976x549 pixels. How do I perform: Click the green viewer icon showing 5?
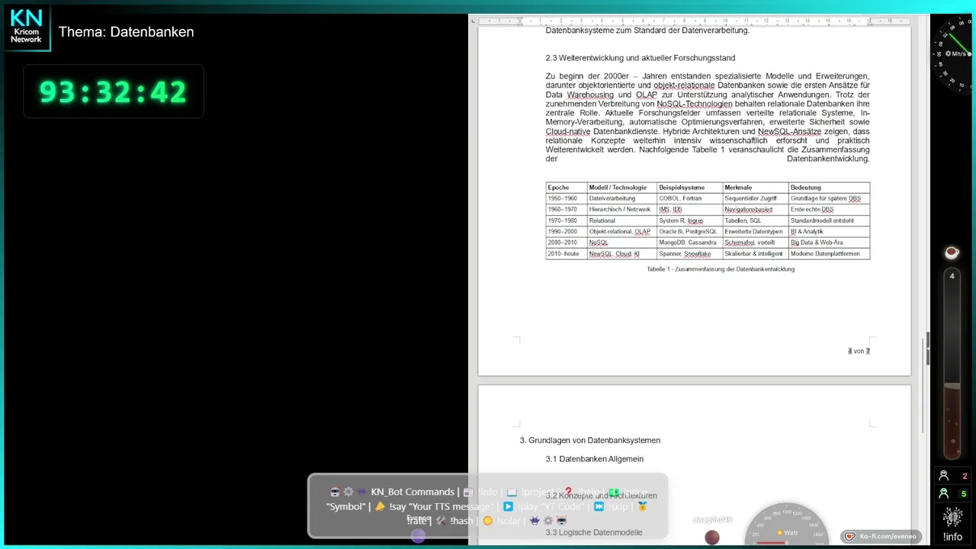coord(943,493)
